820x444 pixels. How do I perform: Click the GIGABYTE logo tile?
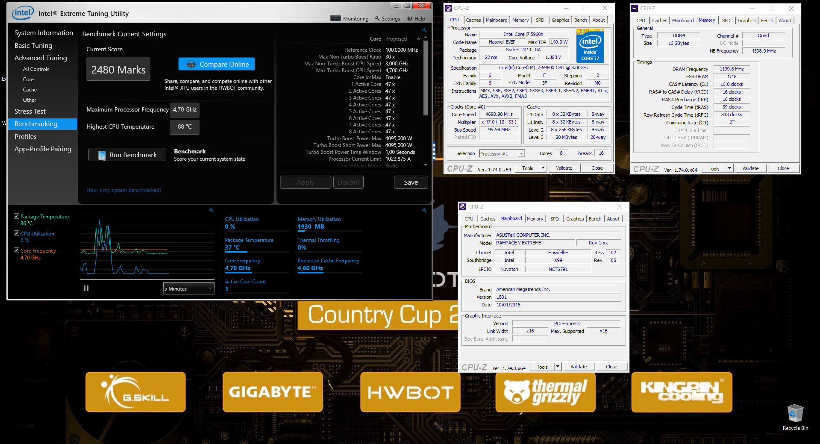pos(273,392)
